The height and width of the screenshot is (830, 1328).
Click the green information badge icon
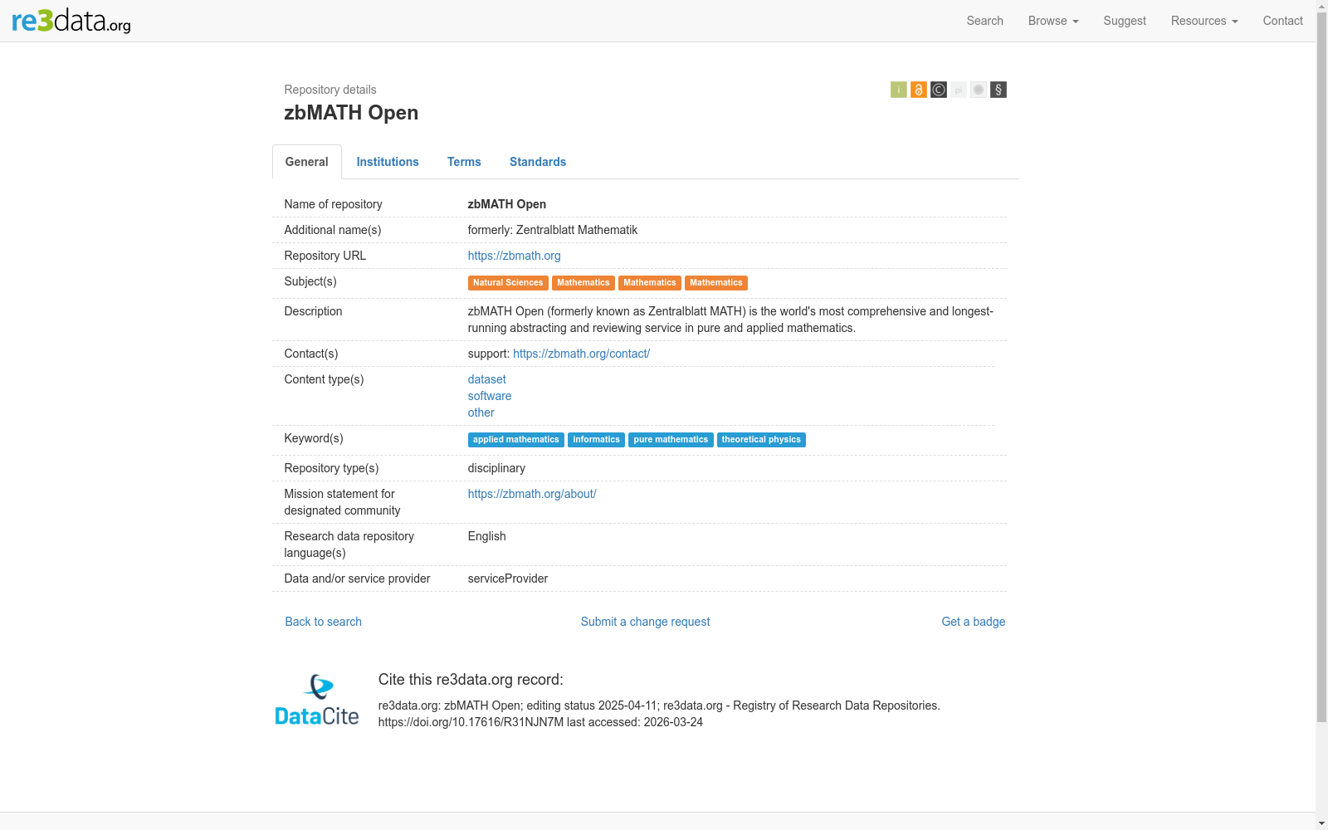point(898,90)
